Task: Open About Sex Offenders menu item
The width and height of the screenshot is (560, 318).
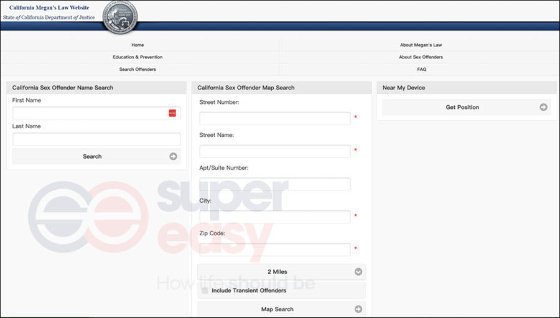Action: [x=421, y=57]
